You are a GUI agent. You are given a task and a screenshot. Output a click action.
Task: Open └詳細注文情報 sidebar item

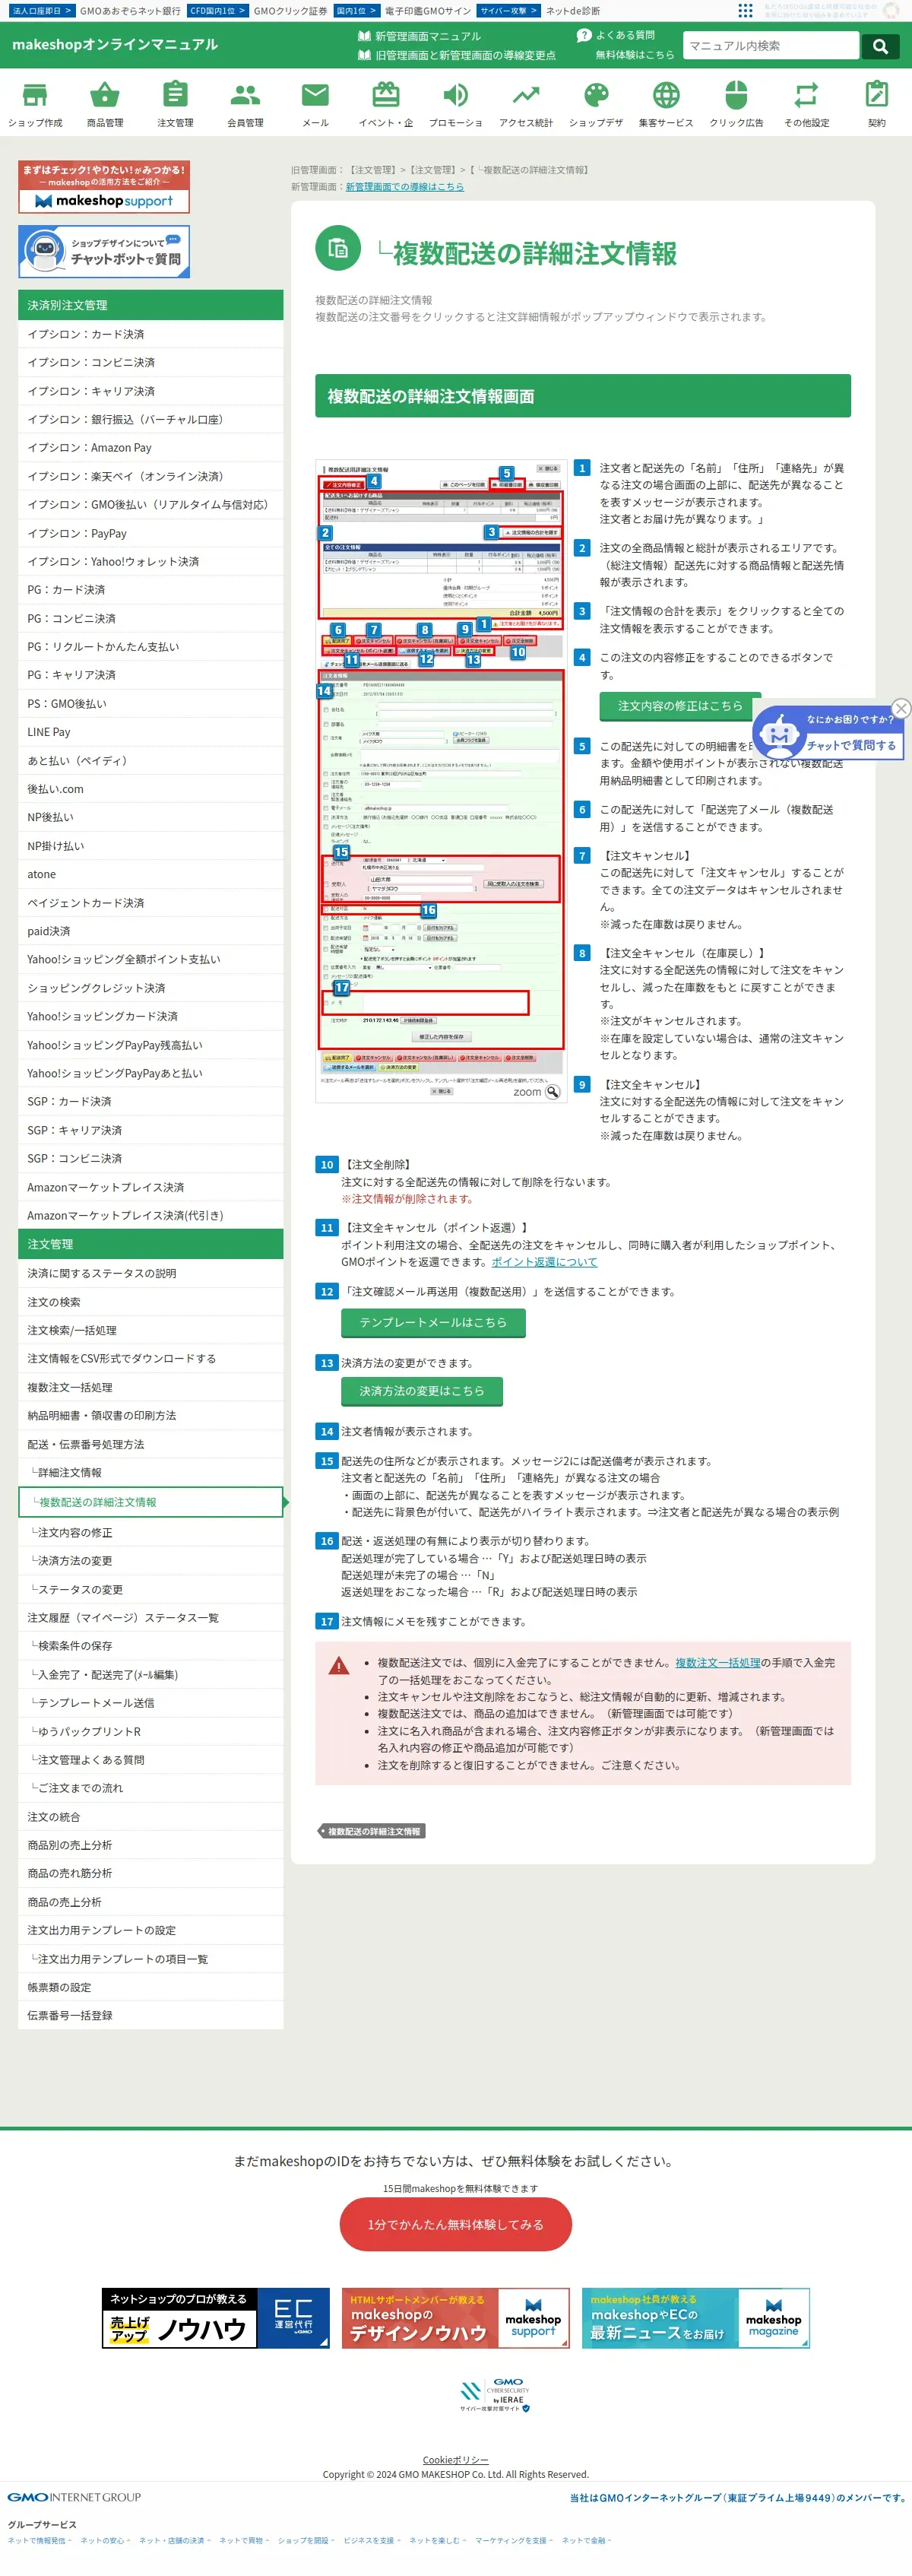click(150, 1472)
